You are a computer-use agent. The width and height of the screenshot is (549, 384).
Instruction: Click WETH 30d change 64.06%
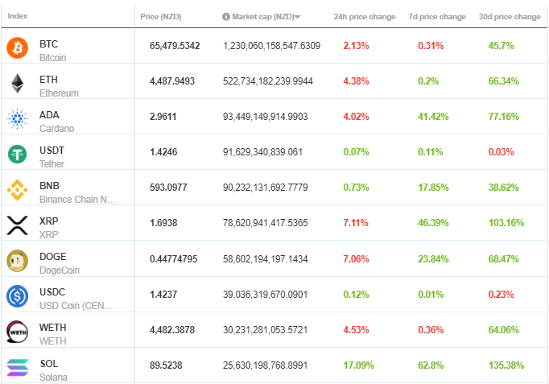[503, 330]
